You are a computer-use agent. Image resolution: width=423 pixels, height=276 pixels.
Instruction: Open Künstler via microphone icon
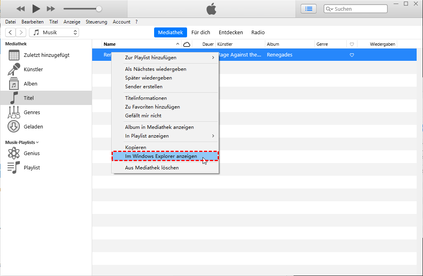coord(14,70)
